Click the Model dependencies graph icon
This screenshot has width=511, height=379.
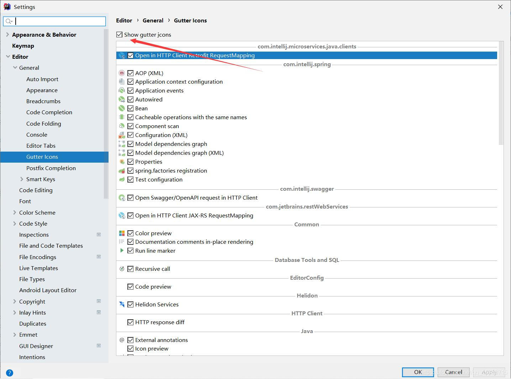tap(122, 144)
